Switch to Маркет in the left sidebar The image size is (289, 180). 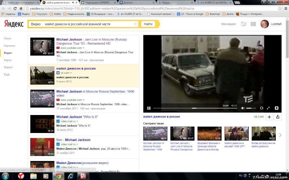click(8, 67)
